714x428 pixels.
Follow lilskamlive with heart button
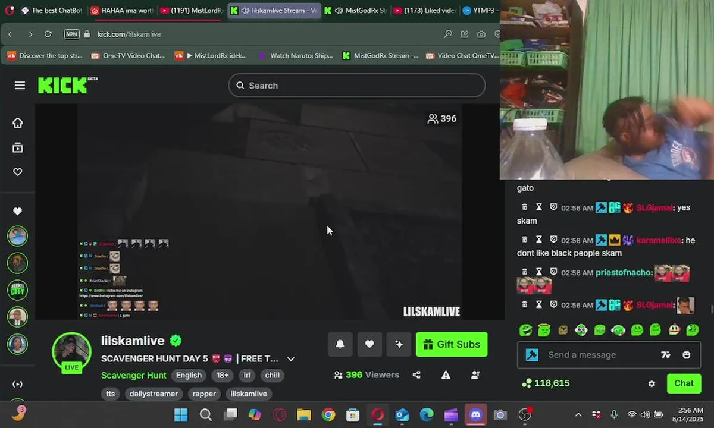point(369,344)
